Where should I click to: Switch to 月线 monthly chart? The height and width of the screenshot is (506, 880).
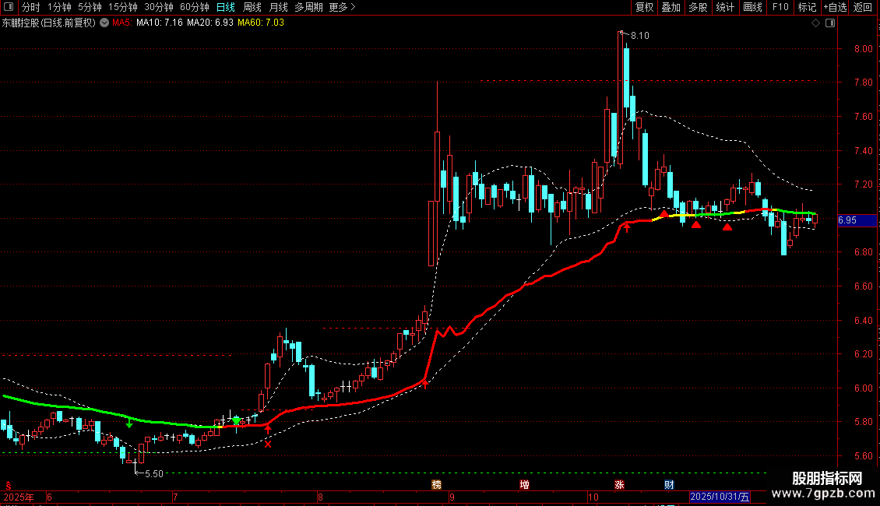[278, 7]
